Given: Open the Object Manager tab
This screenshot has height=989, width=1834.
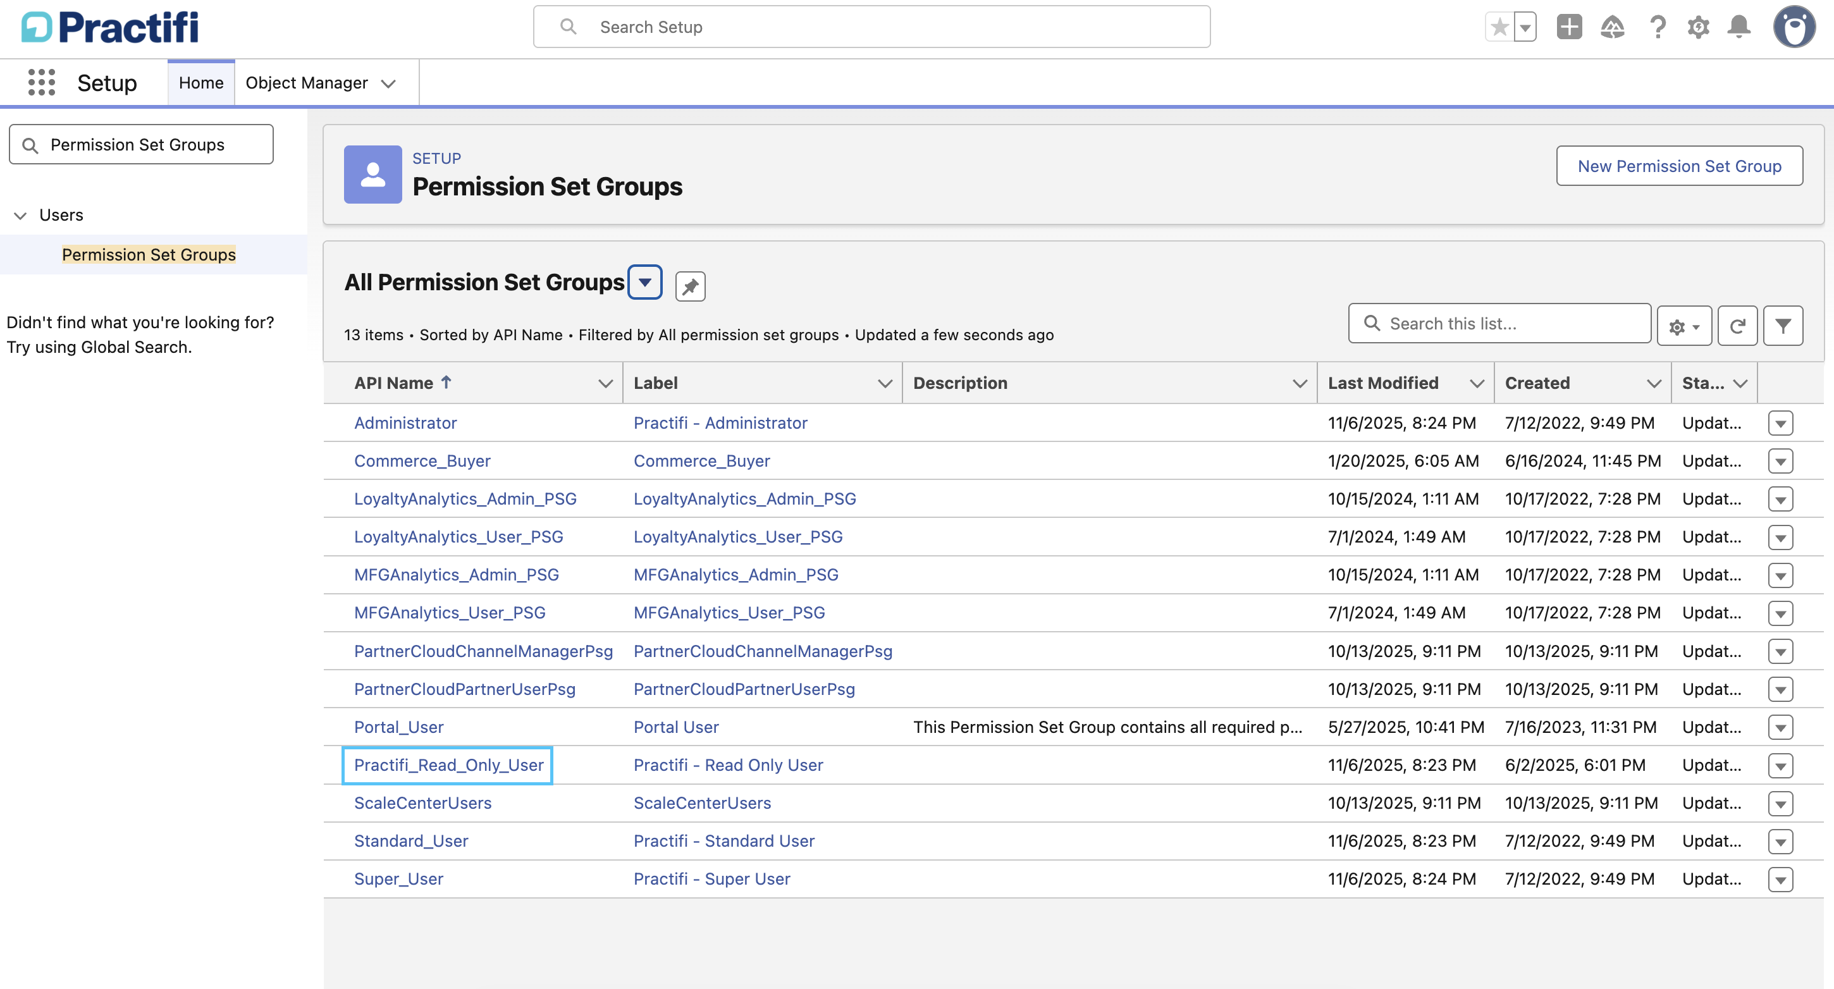Looking at the screenshot, I should pyautogui.click(x=306, y=83).
